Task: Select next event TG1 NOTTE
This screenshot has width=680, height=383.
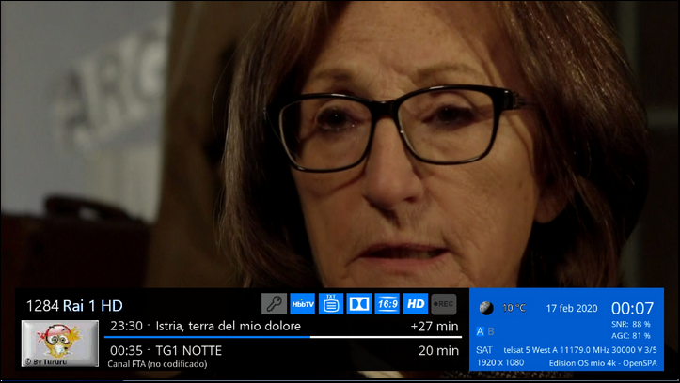Action: coord(189,350)
